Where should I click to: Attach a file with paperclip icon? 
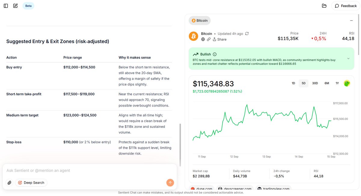[x=10, y=182]
